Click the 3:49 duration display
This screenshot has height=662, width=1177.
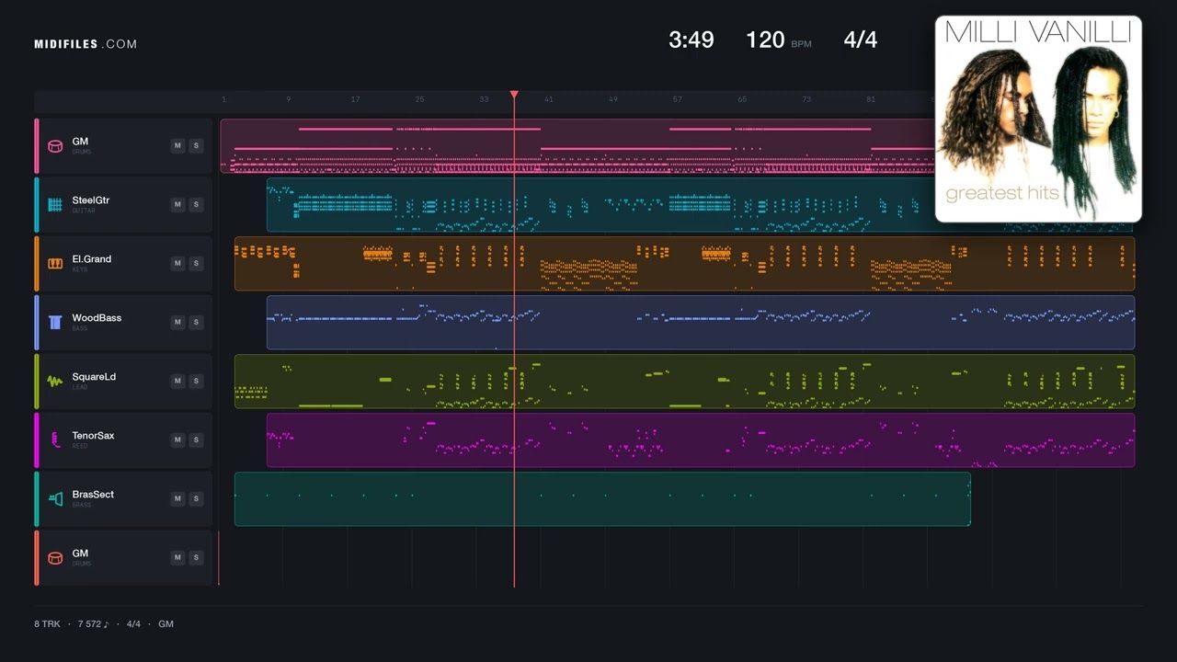(691, 40)
